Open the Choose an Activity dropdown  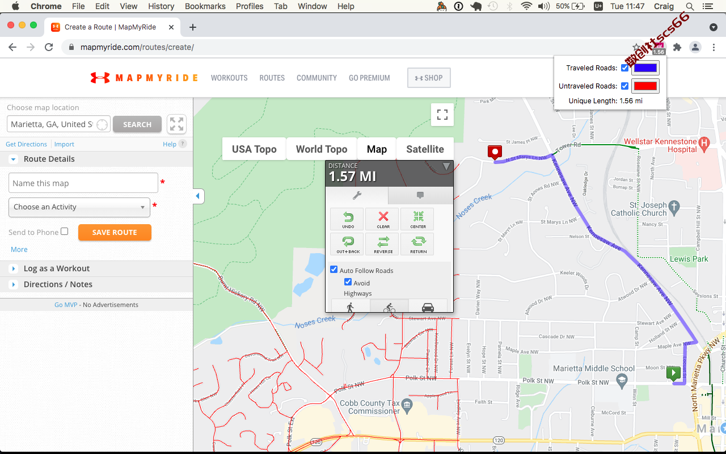coord(79,207)
